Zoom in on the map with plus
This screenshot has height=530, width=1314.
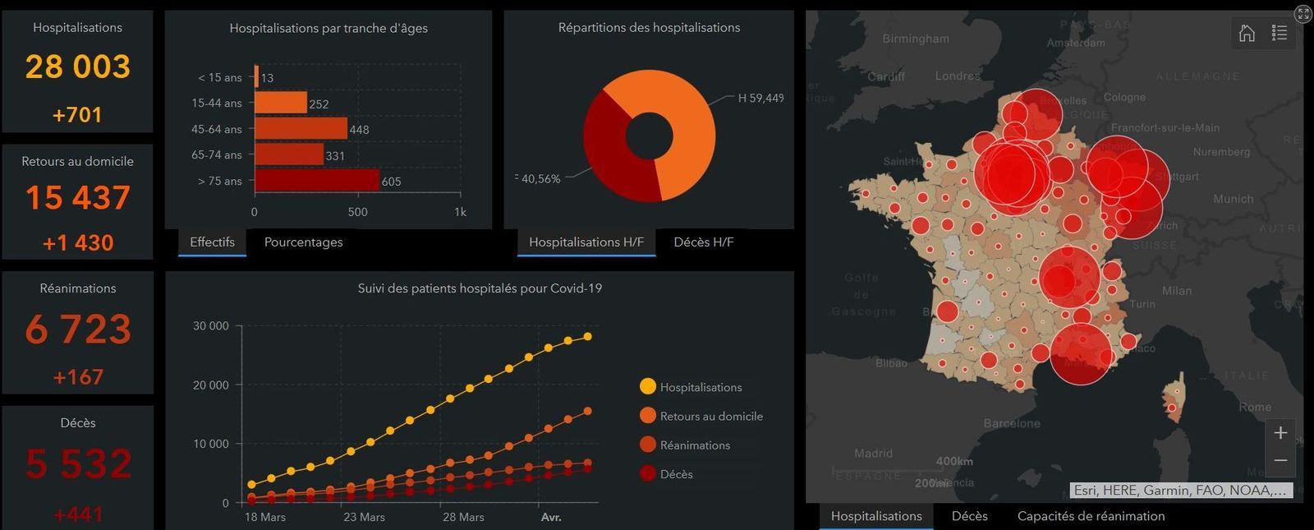click(x=1280, y=433)
